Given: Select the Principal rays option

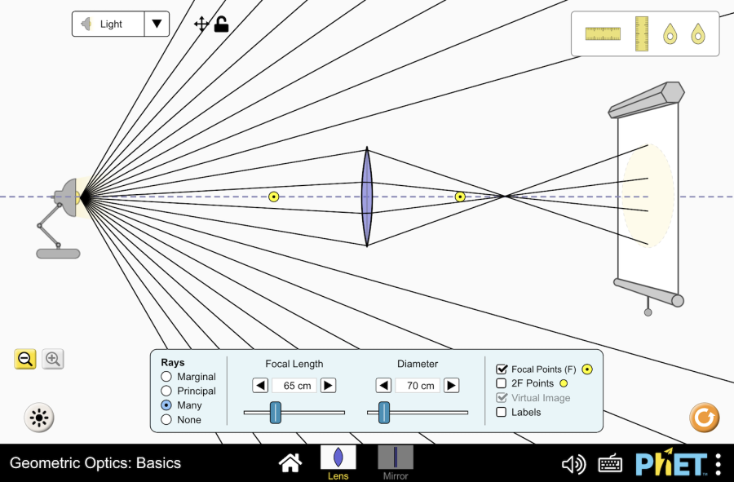Looking at the screenshot, I should click(167, 391).
